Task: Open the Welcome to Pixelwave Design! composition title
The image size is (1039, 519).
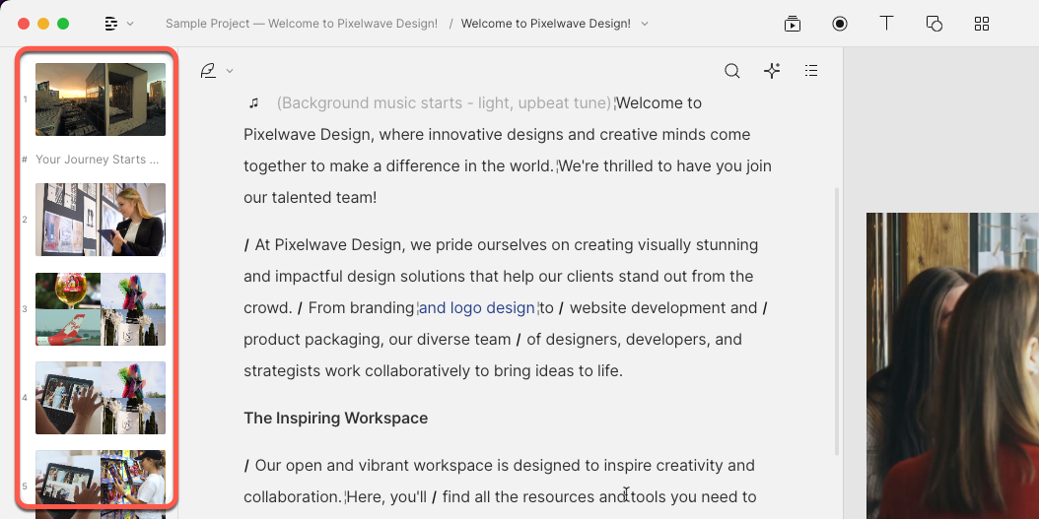Action: click(x=545, y=24)
